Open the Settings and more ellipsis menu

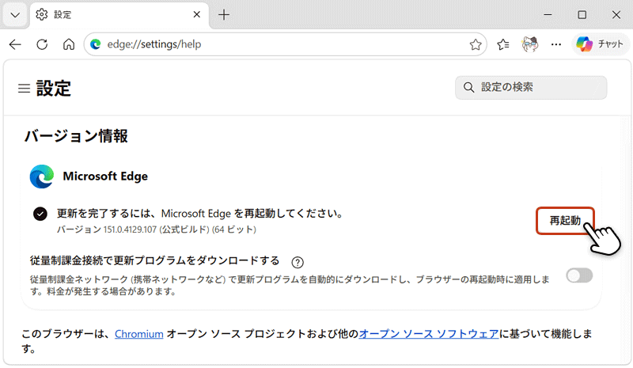coord(556,44)
